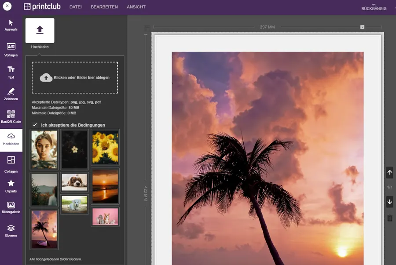The height and width of the screenshot is (265, 396).
Task: Open the Bar/QR-Code generator
Action: coord(11,116)
